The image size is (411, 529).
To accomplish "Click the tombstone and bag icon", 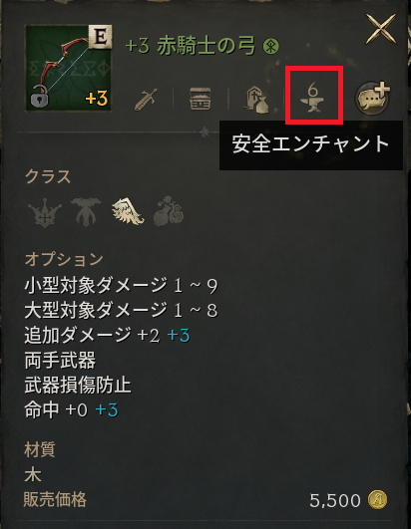I will click(256, 99).
